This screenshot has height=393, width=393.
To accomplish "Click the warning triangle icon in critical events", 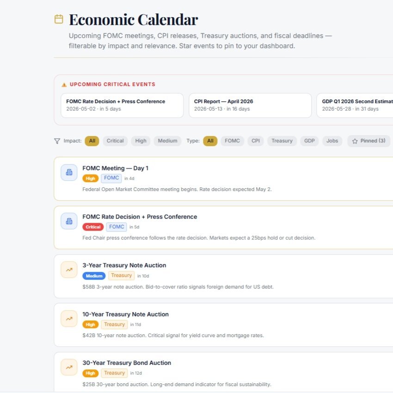I will coord(64,85).
